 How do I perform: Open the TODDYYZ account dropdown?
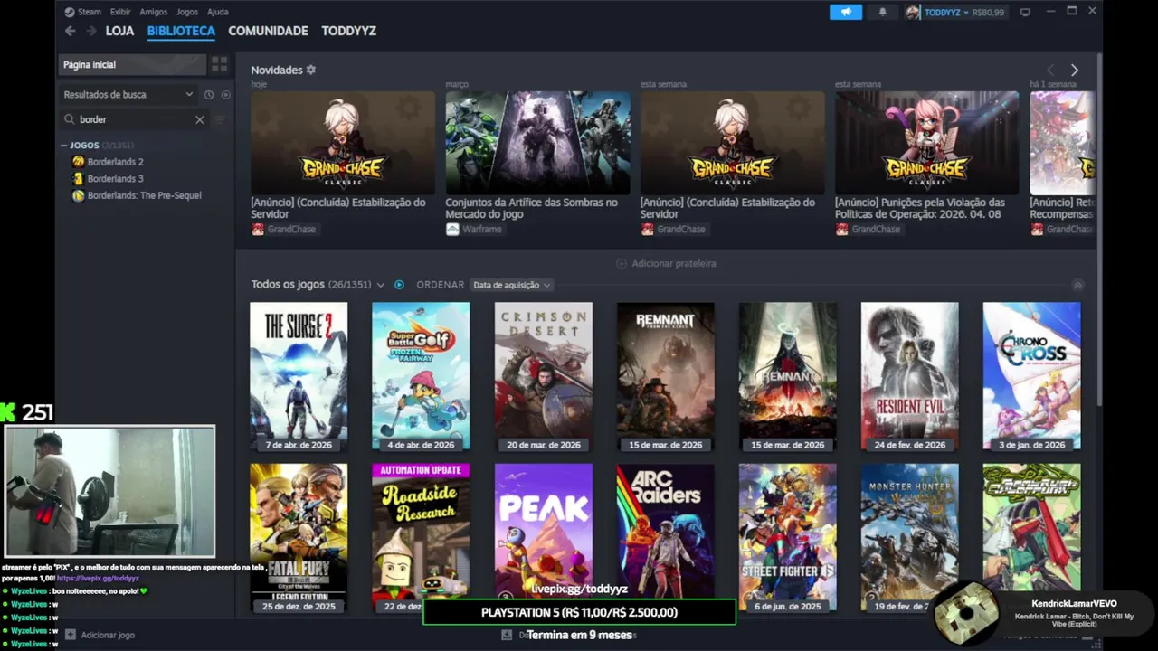click(x=945, y=13)
